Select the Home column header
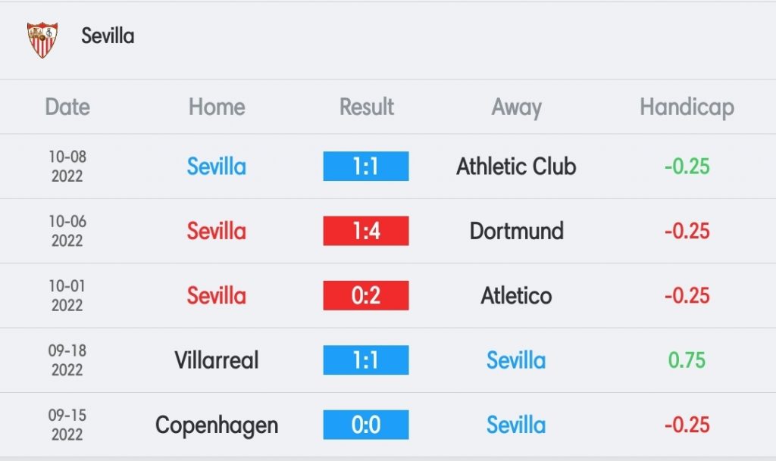776x461 pixels. pos(217,107)
